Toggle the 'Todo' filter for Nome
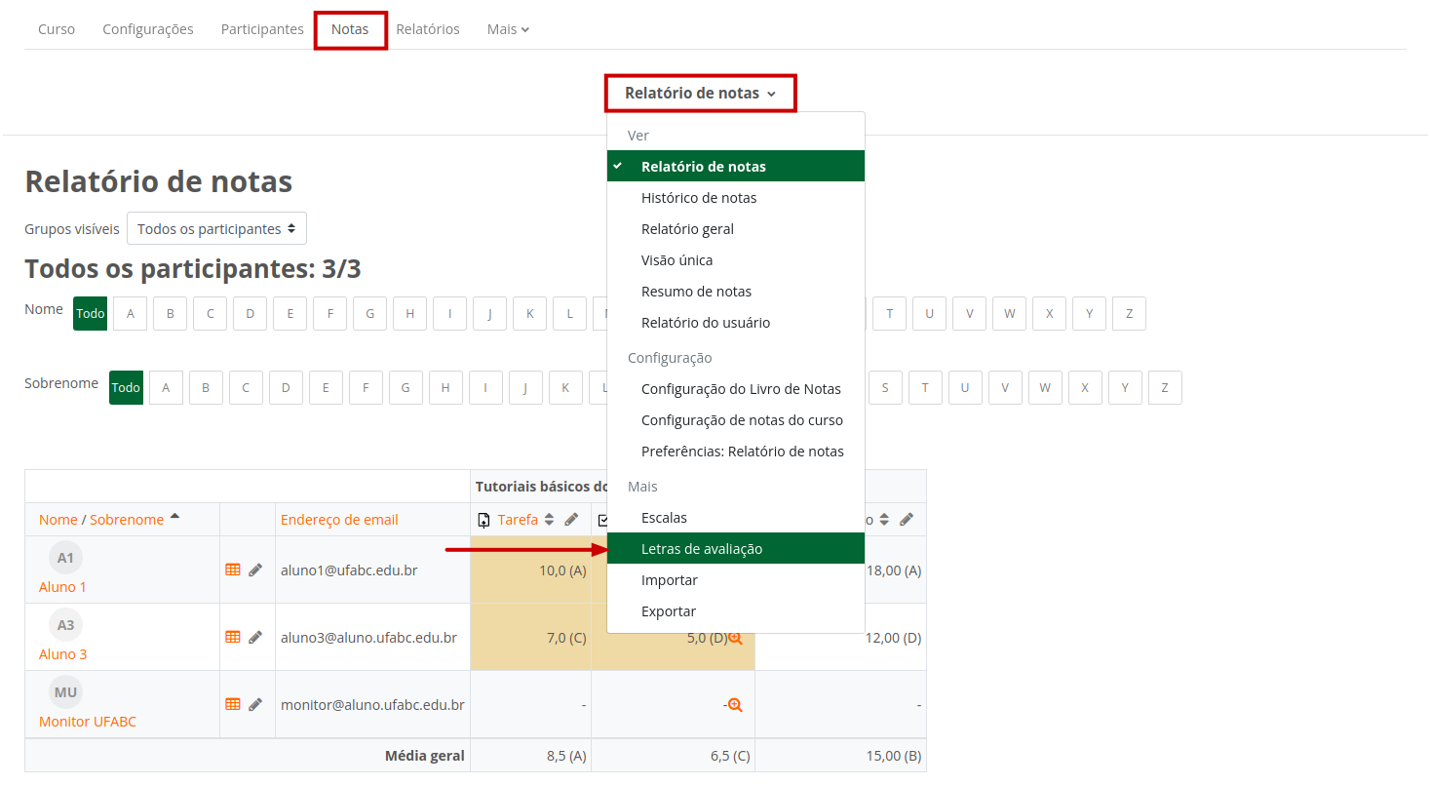 [x=90, y=314]
